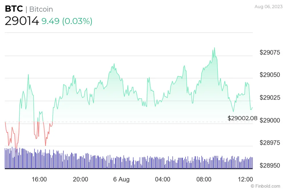Click the 9.49 (0.03%) price change
The width and height of the screenshot is (285, 190).
coord(67,21)
